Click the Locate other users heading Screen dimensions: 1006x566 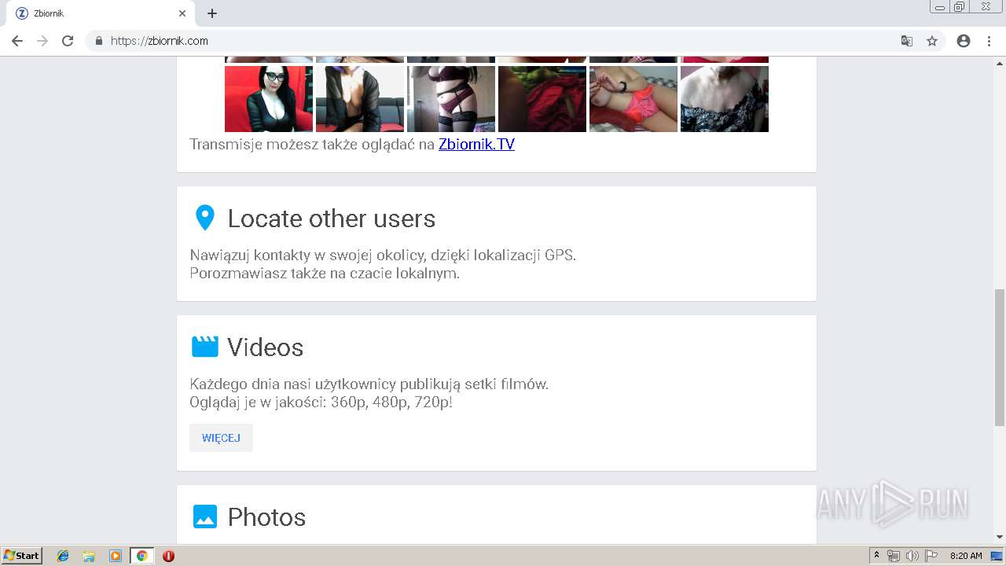[331, 219]
